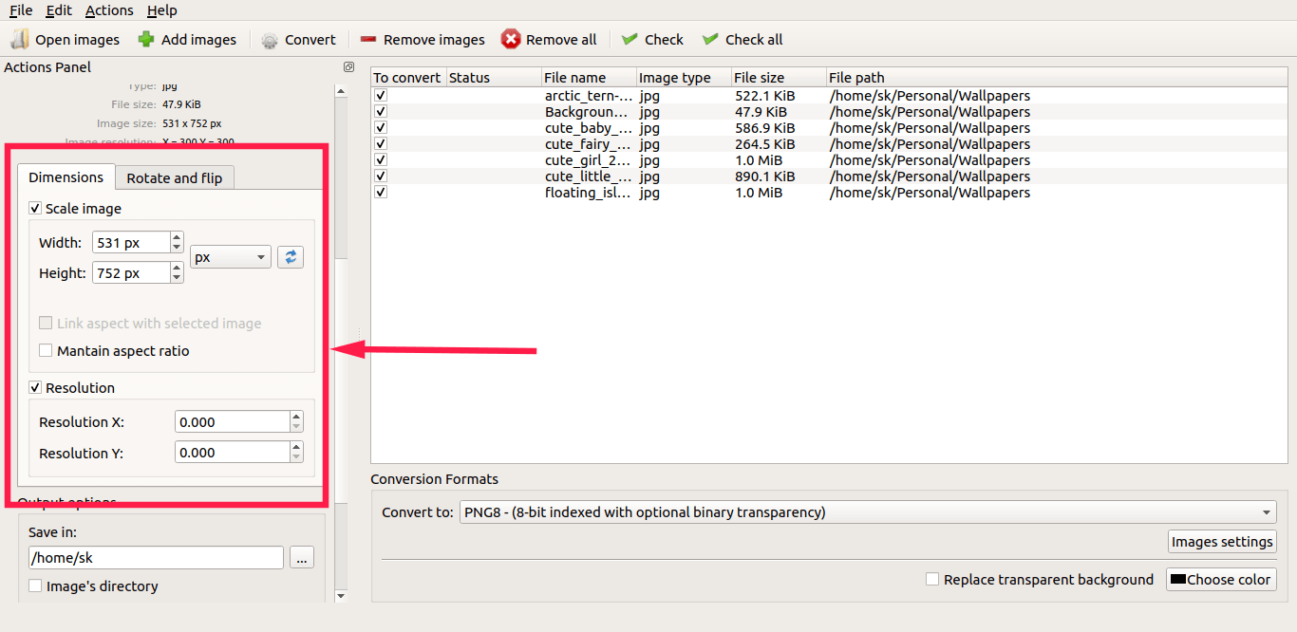The image size is (1297, 632).
Task: Enable Replace transparent background checkbox
Action: (932, 579)
